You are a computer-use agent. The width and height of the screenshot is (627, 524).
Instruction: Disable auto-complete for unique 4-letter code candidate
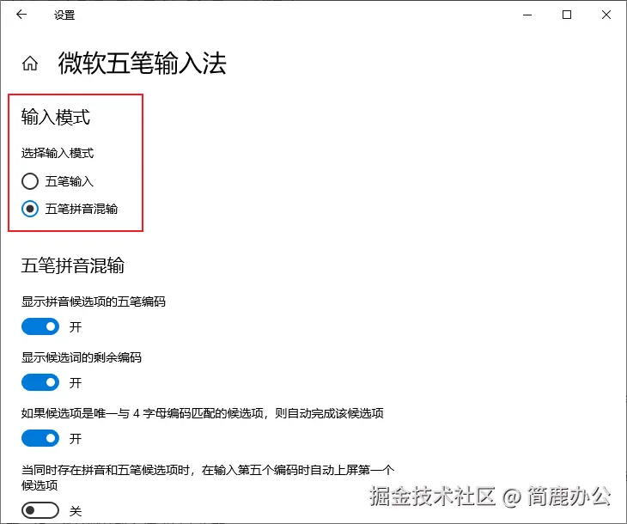(40, 438)
